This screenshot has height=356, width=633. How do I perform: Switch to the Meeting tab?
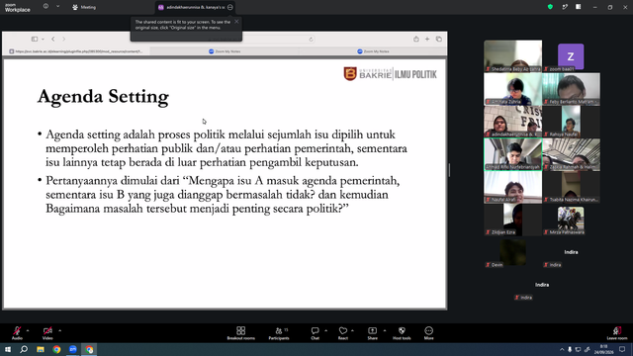[84, 7]
